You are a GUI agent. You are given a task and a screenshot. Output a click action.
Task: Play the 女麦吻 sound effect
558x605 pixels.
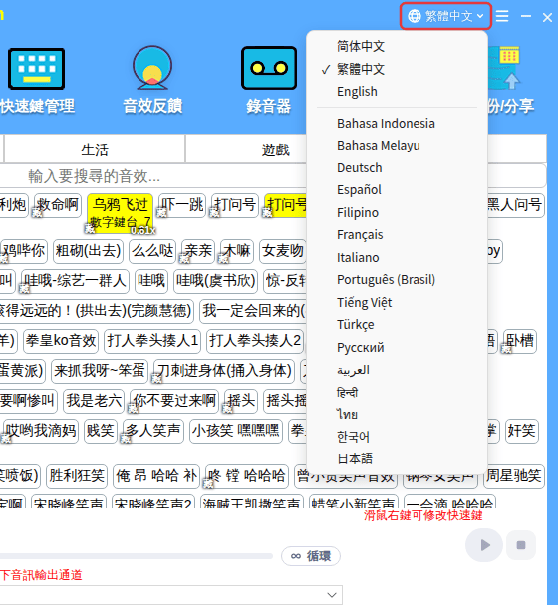tap(283, 251)
